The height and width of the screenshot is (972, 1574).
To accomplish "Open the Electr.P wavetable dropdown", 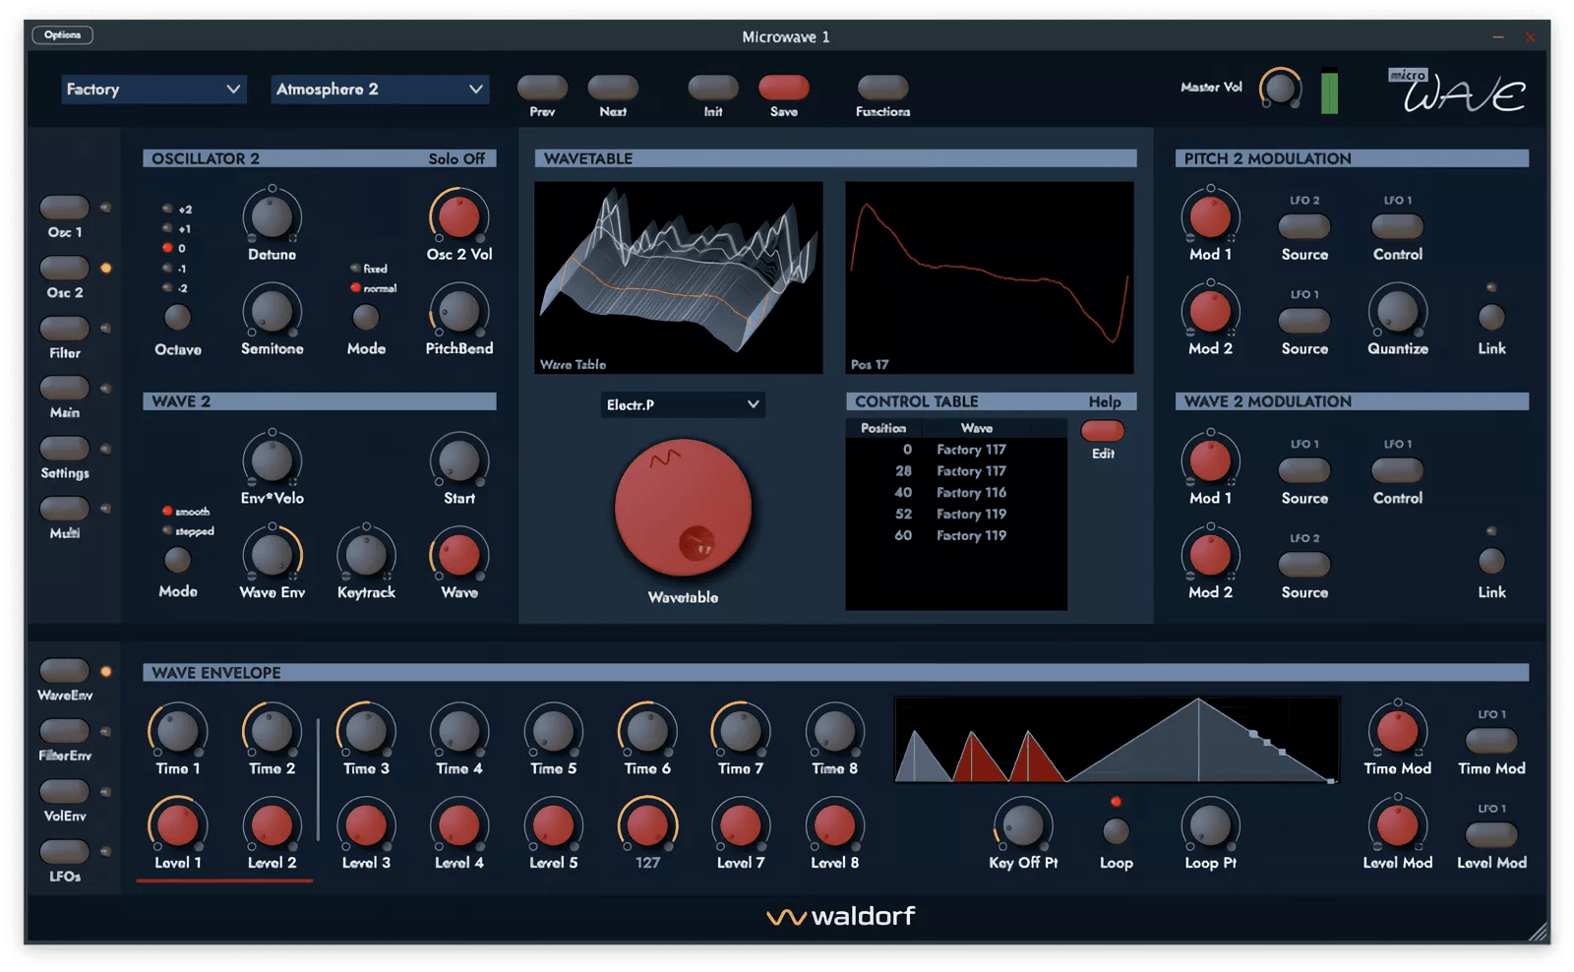I will (683, 404).
